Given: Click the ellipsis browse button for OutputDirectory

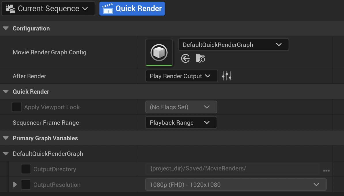Looking at the screenshot, I should [326, 171].
